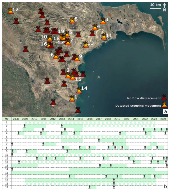Screen dimensions: 170x191
Task: Select volcano marker labeled 14
Action: tap(79, 90)
